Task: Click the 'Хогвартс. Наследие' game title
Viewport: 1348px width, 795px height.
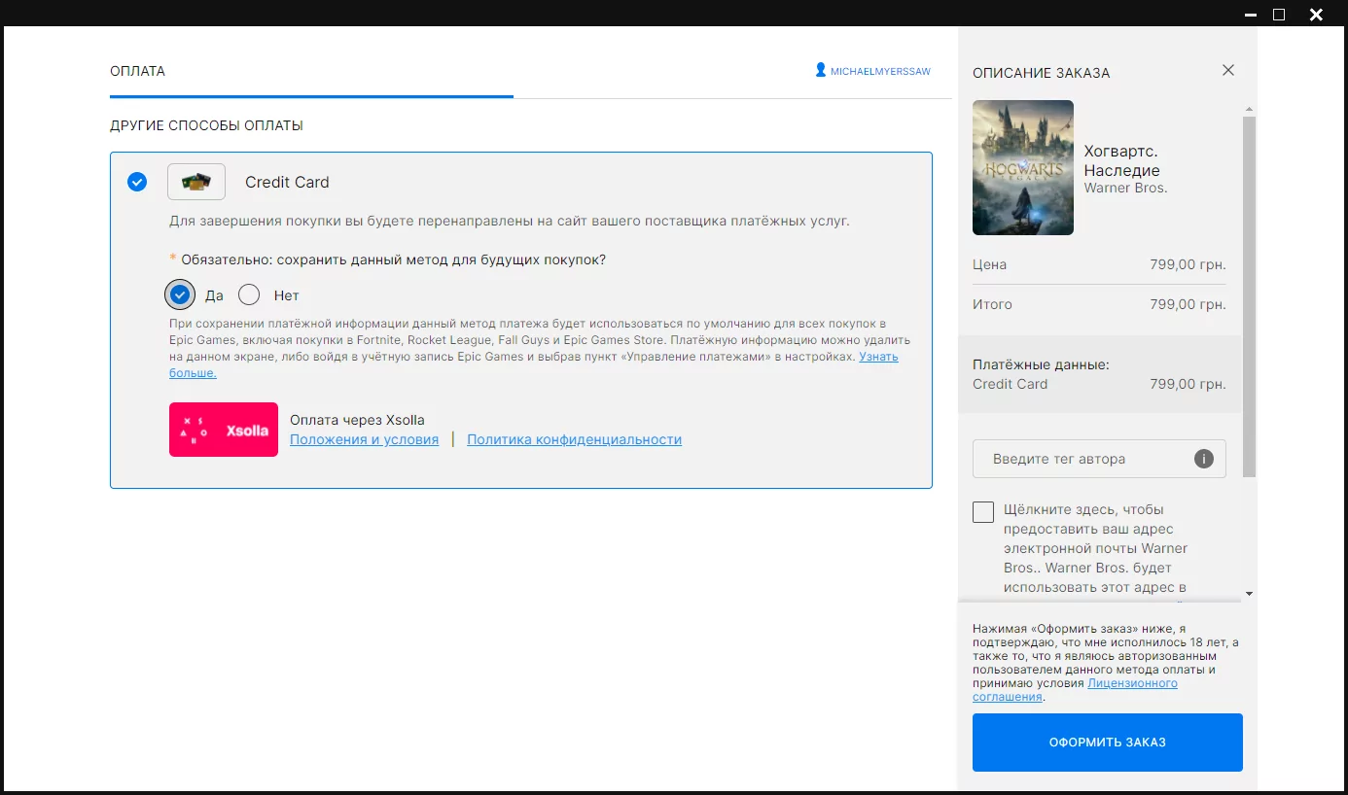Action: tap(1121, 160)
